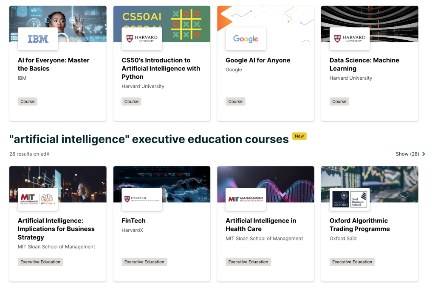
Task: Click the Oxford Saïd Business School logo
Action: pyautogui.click(x=350, y=199)
